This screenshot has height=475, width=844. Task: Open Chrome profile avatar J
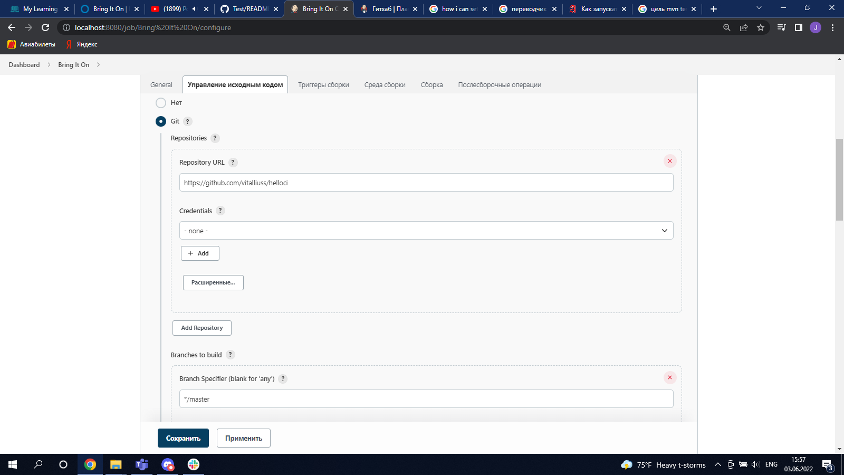tap(816, 27)
